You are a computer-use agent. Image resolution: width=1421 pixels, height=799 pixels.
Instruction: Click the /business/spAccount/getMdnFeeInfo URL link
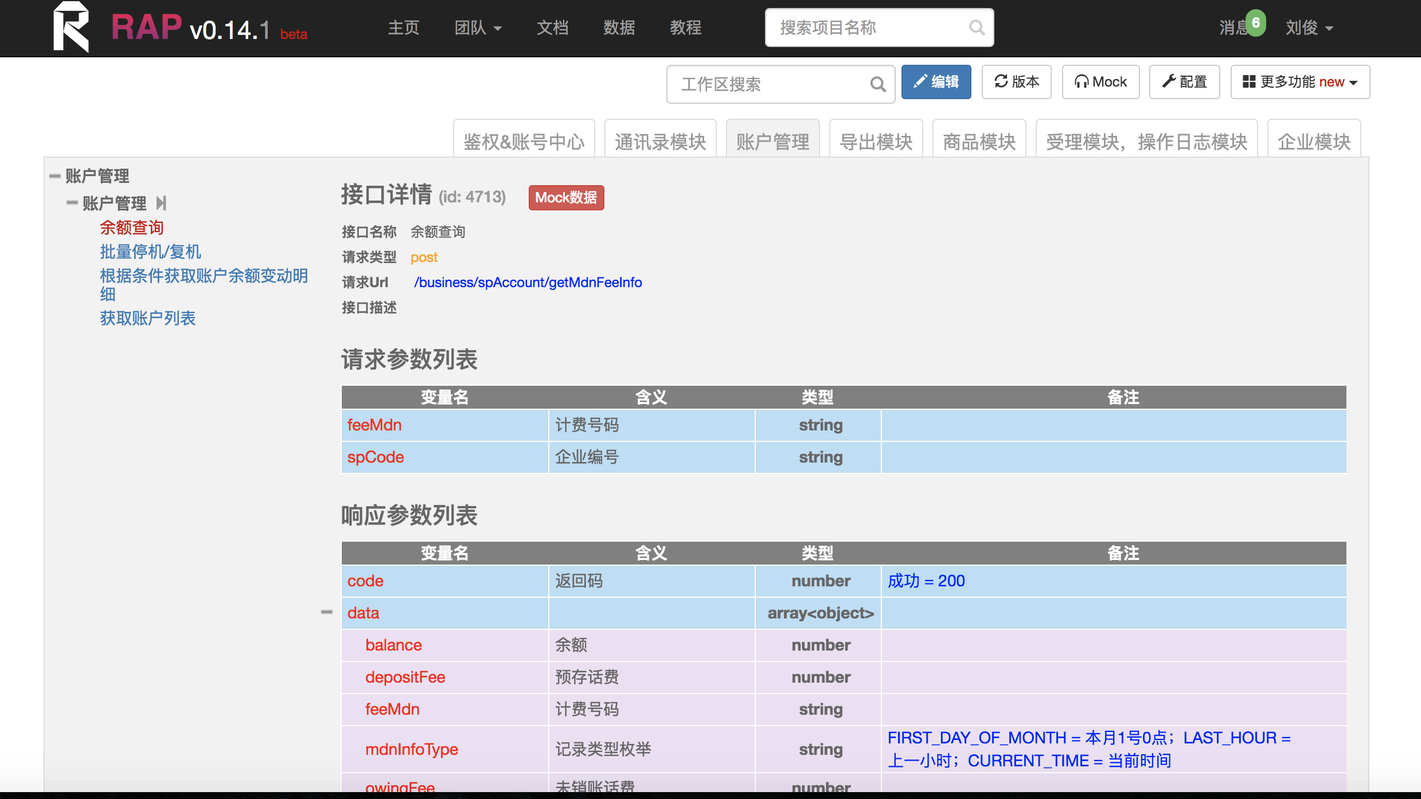pos(528,283)
